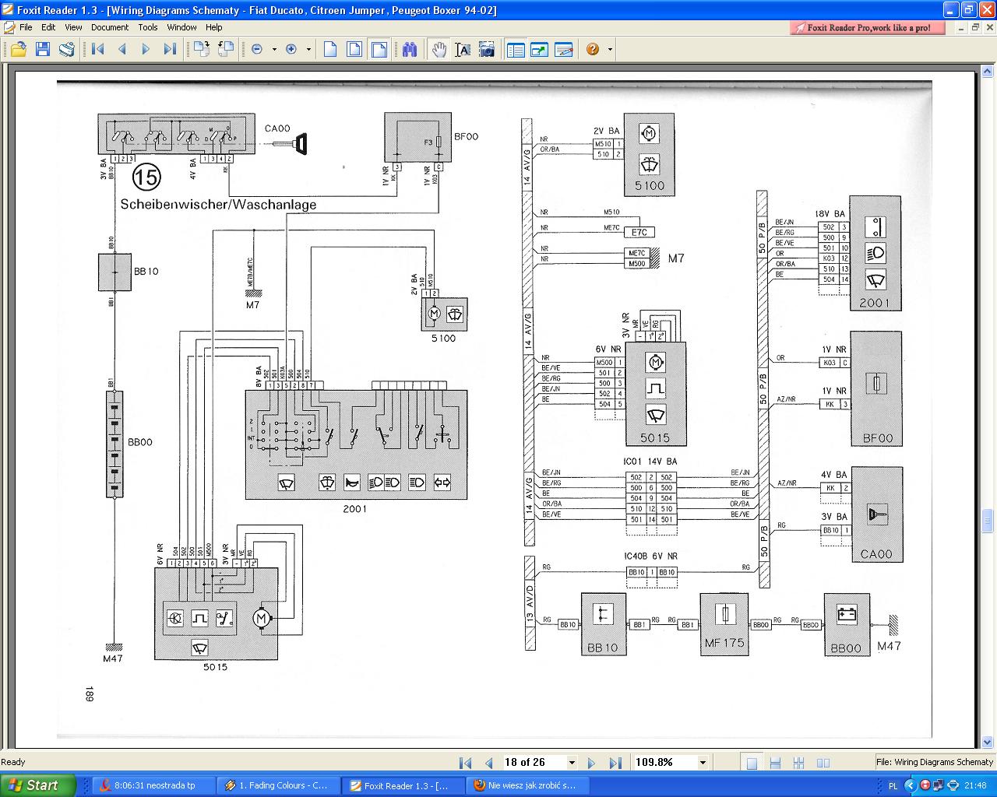Activate the Select Text tool

click(463, 50)
